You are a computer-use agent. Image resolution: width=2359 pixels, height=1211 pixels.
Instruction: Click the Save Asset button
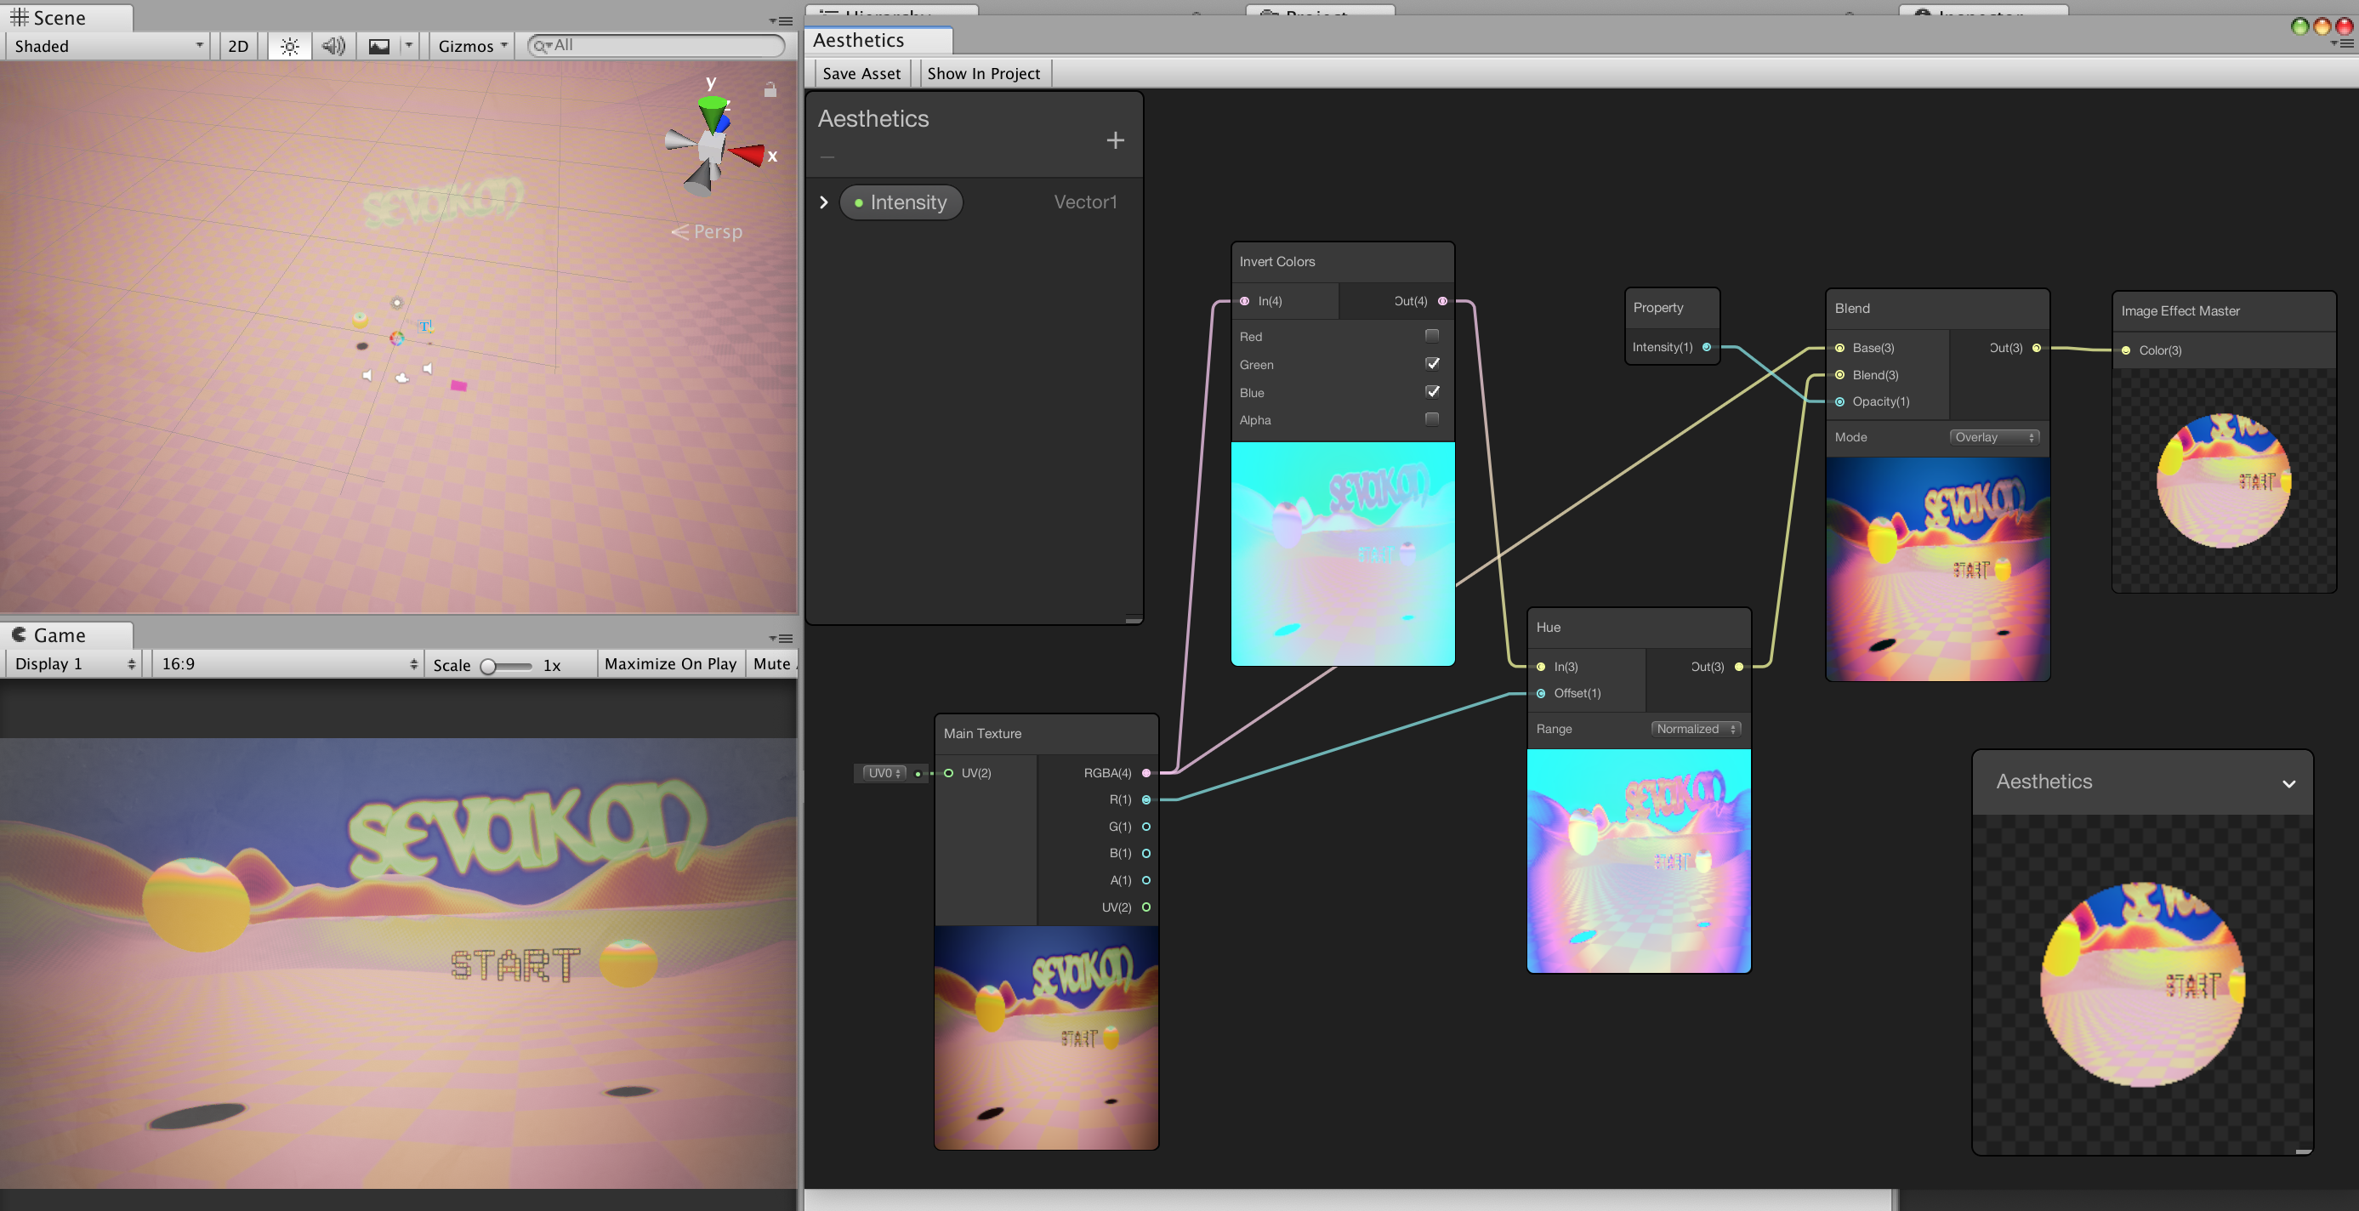[x=861, y=74]
